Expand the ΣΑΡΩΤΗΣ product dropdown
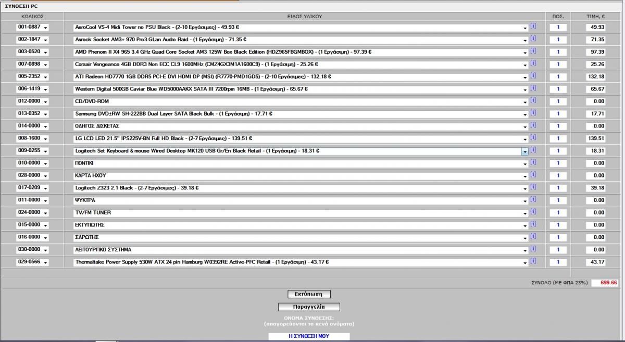The height and width of the screenshot is (342, 625). point(525,237)
